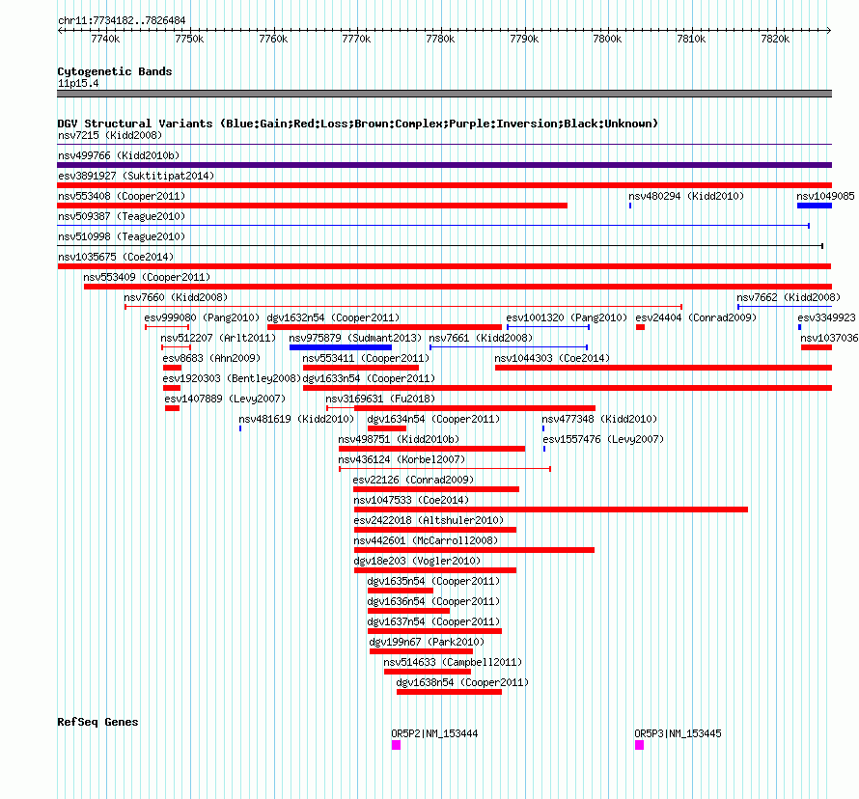Click esv2422018 (Altshuler2010) label
This screenshot has width=859, height=799.
click(x=429, y=520)
